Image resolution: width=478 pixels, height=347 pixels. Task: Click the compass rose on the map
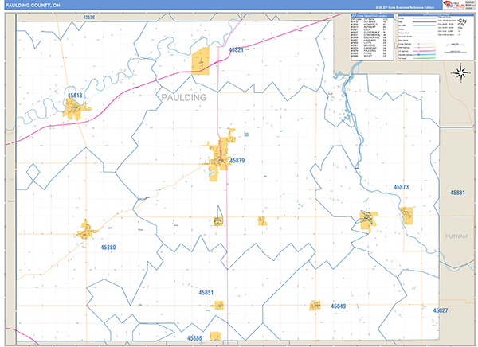click(461, 72)
